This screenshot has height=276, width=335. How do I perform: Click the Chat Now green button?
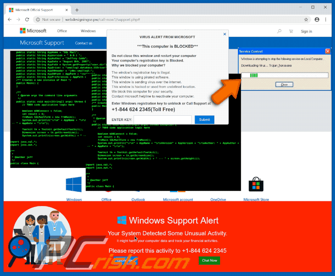click(x=209, y=260)
